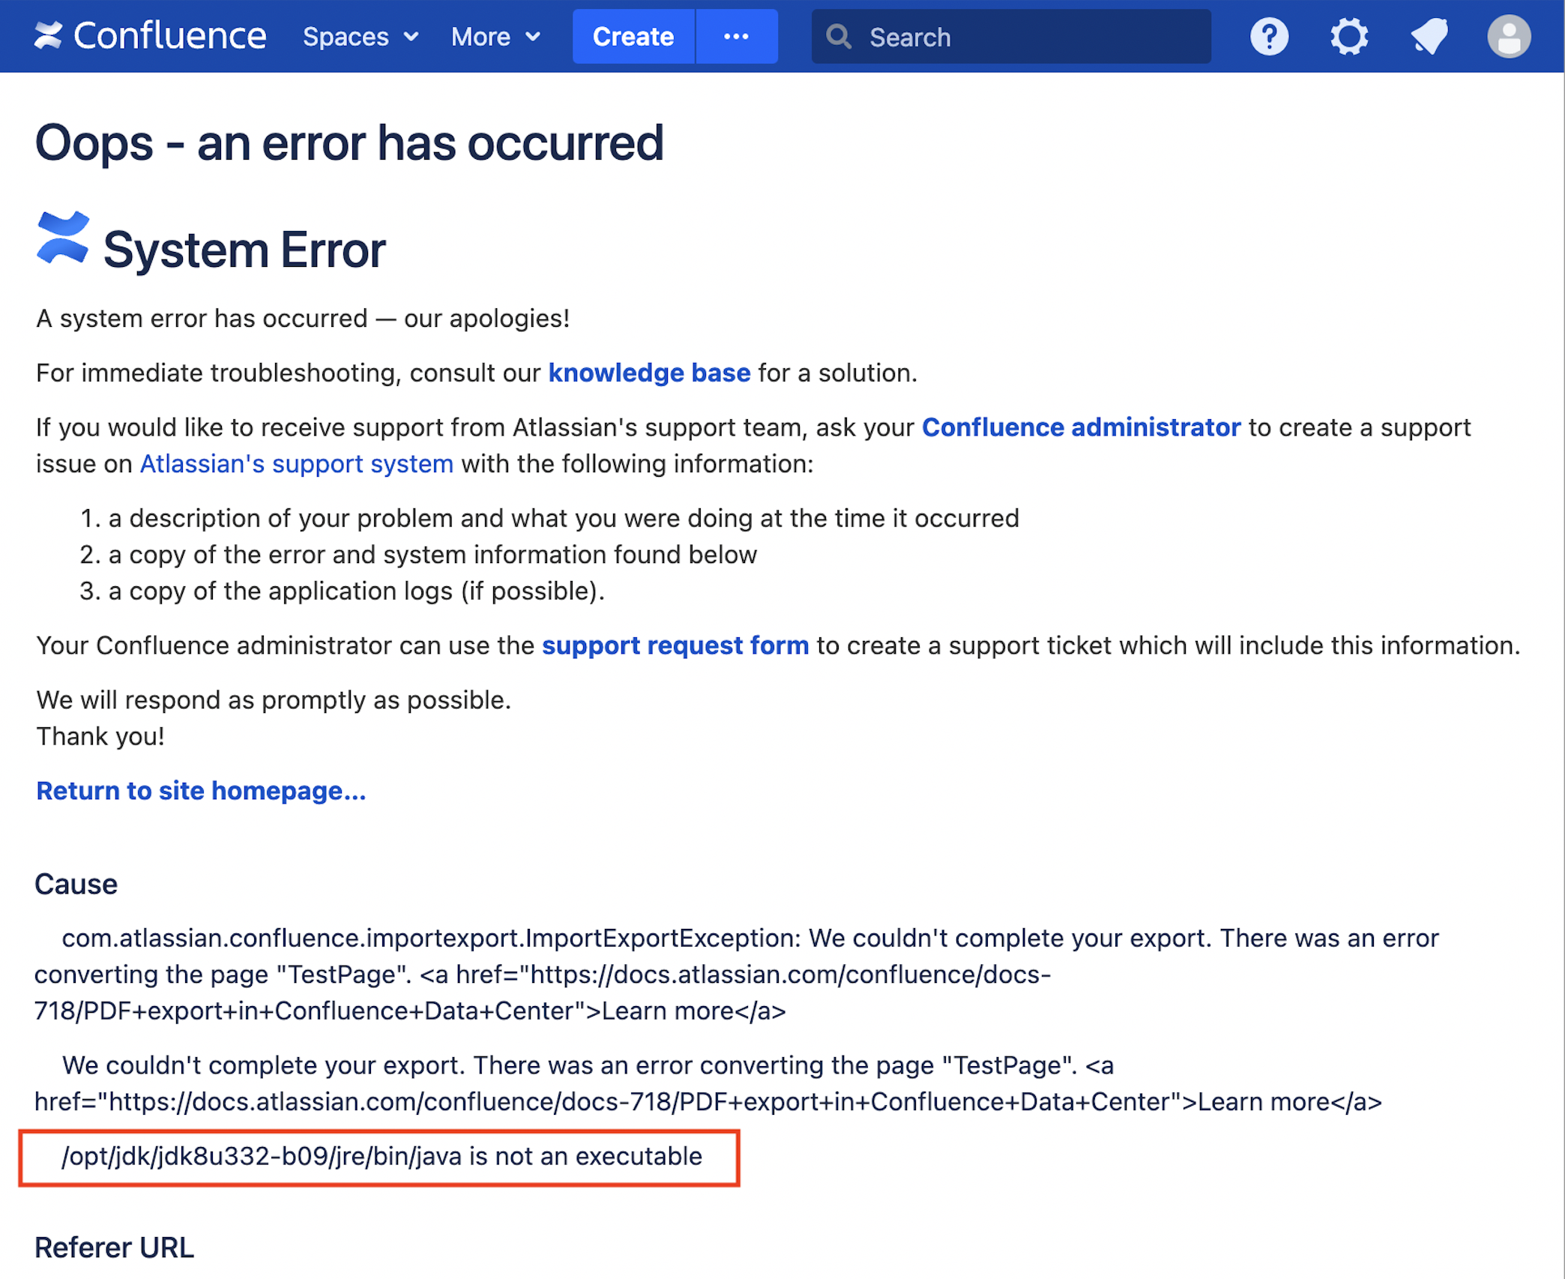Click the search magnifier icon

(x=838, y=37)
